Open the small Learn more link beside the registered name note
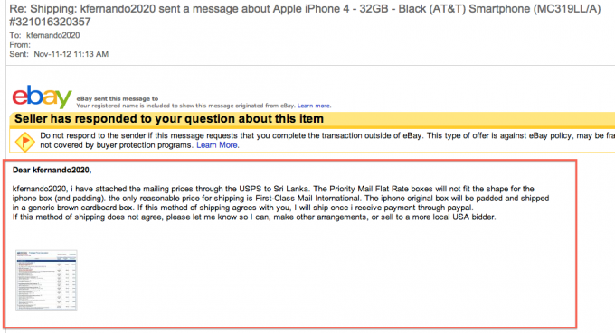Image resolution: width=615 pixels, height=333 pixels. (314, 106)
